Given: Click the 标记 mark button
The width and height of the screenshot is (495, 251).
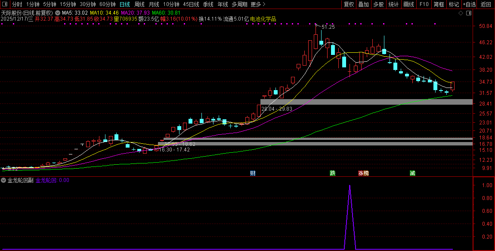Looking at the screenshot, I should pyautogui.click(x=454, y=4).
